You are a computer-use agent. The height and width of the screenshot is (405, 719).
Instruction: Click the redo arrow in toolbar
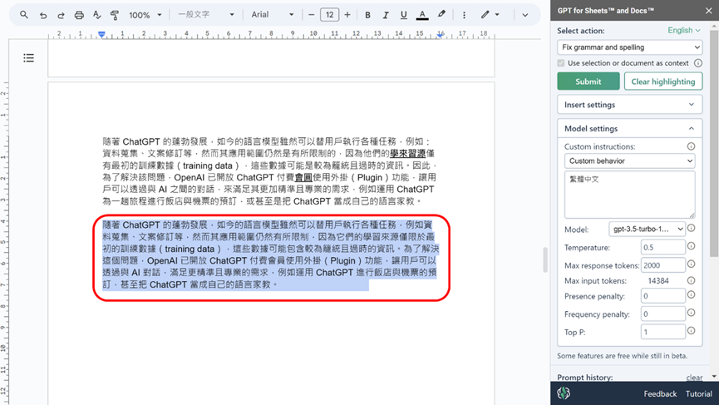tap(61, 15)
